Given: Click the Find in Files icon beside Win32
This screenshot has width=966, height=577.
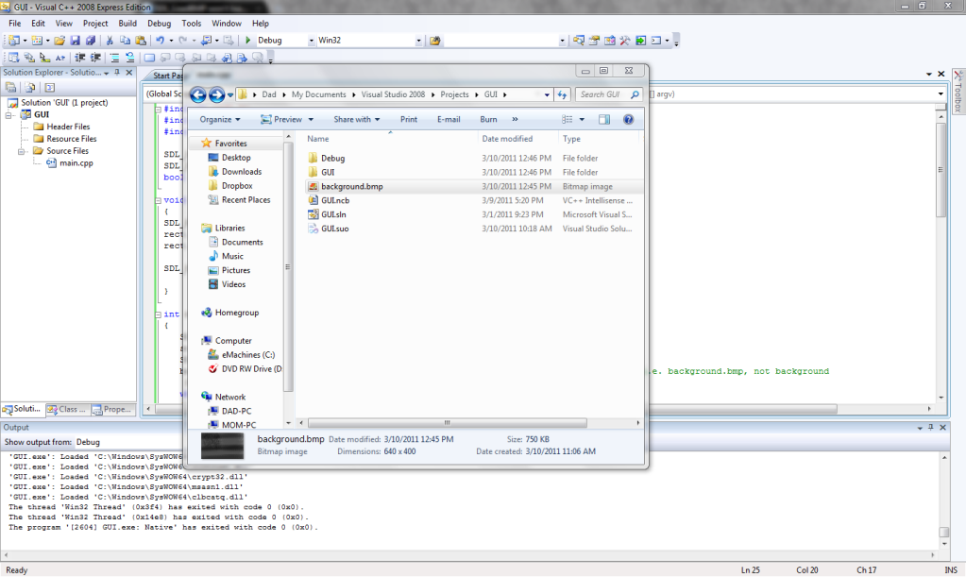Looking at the screenshot, I should click(x=435, y=41).
